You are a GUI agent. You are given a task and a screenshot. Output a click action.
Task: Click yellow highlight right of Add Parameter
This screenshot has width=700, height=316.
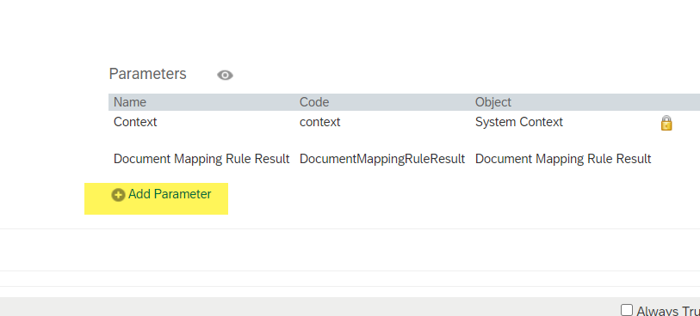pos(220,198)
